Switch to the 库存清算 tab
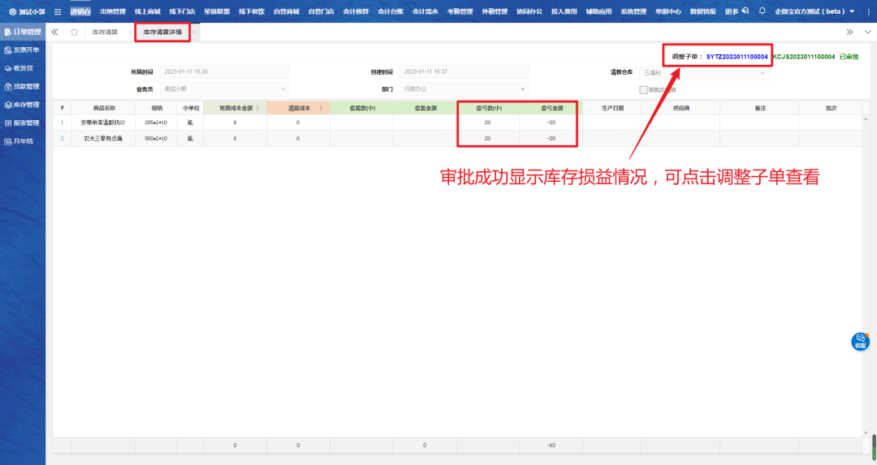Screen dimensions: 877x465 point(106,32)
